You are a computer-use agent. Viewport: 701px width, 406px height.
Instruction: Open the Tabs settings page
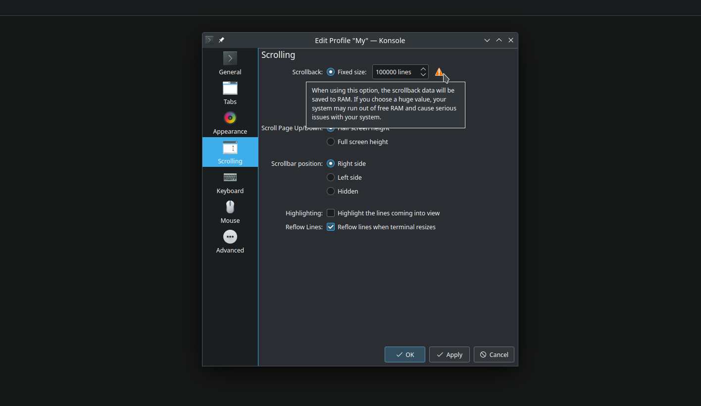coord(230,88)
